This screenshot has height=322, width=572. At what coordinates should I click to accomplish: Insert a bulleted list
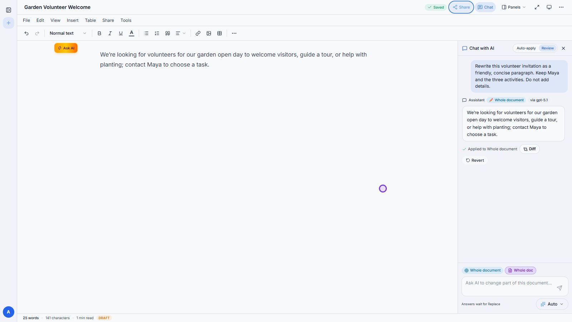click(146, 33)
